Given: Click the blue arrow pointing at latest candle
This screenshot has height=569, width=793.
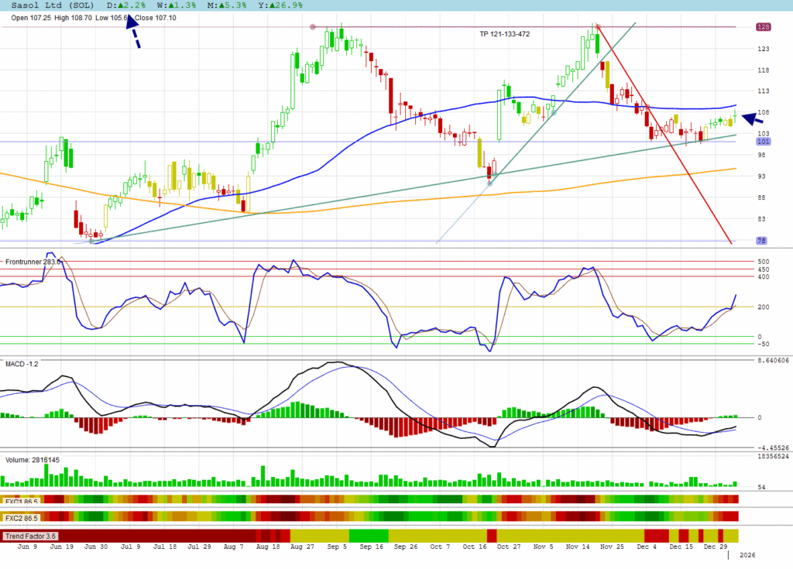Looking at the screenshot, I should point(752,118).
